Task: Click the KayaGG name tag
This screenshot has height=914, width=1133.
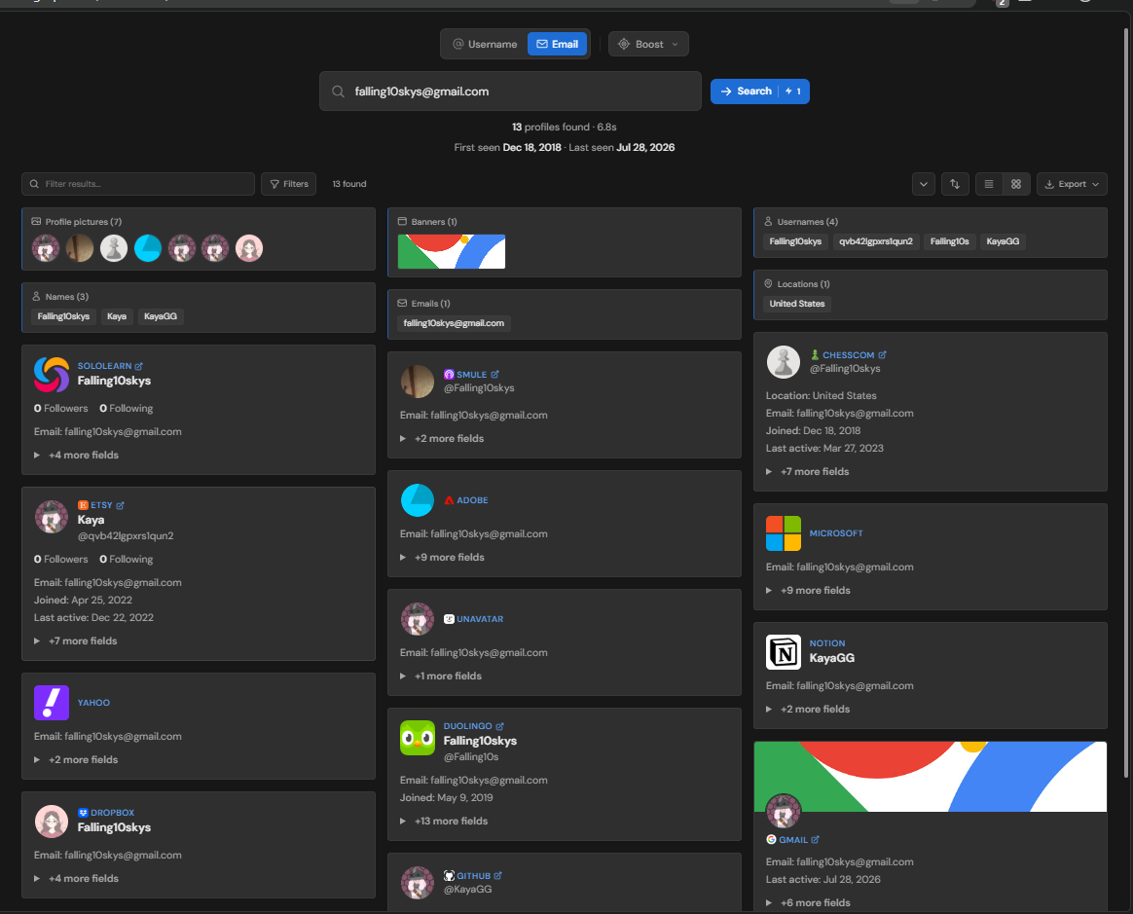Action: tap(161, 316)
